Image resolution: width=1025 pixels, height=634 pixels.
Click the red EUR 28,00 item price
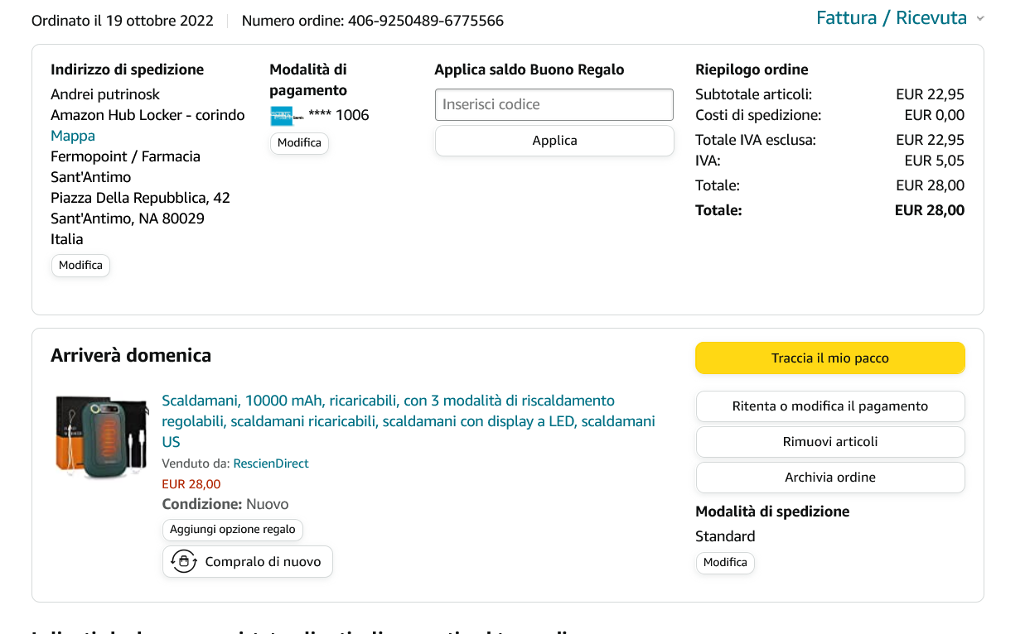pos(191,484)
